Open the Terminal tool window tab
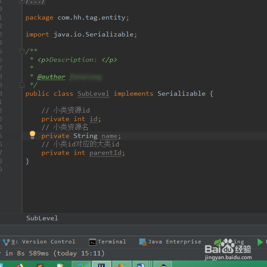The width and height of the screenshot is (267, 267). [108, 242]
